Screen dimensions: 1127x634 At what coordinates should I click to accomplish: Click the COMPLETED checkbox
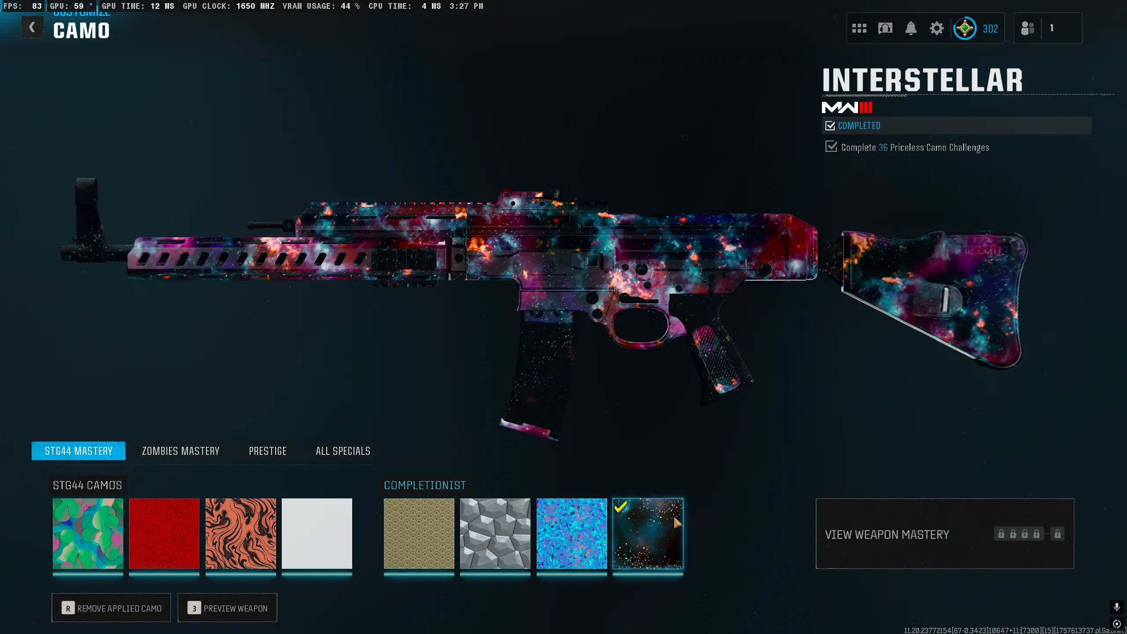[x=830, y=126]
